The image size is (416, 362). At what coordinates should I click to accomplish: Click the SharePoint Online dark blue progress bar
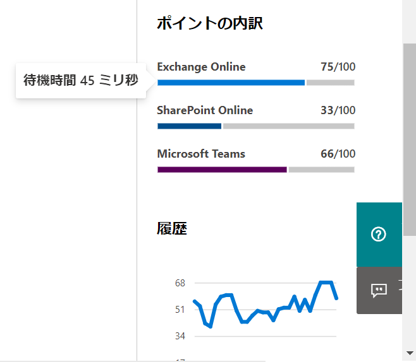click(190, 126)
